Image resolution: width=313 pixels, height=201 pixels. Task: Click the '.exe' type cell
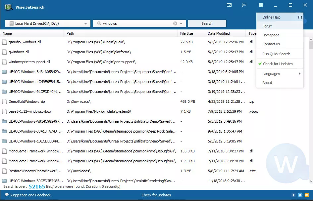click(252, 171)
